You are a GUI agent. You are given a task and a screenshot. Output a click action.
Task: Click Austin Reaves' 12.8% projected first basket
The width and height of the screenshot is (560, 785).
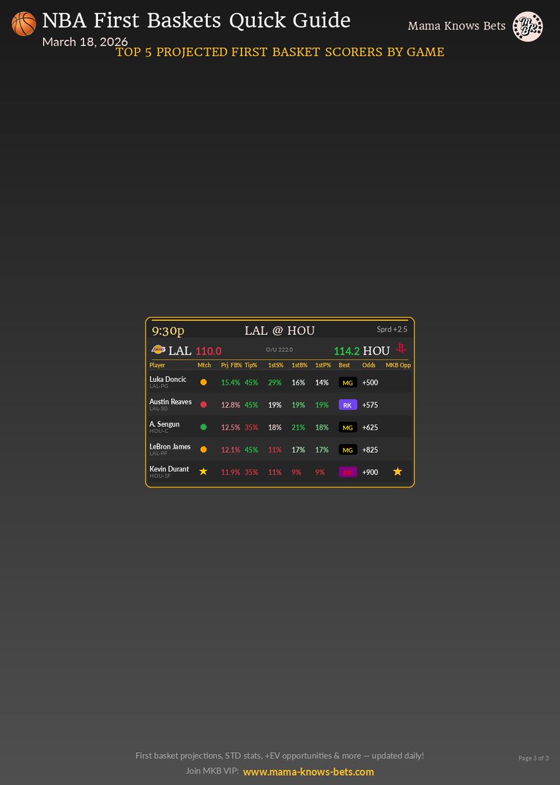[231, 405]
